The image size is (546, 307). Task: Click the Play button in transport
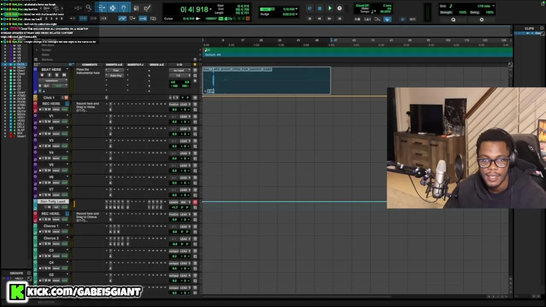[330, 9]
